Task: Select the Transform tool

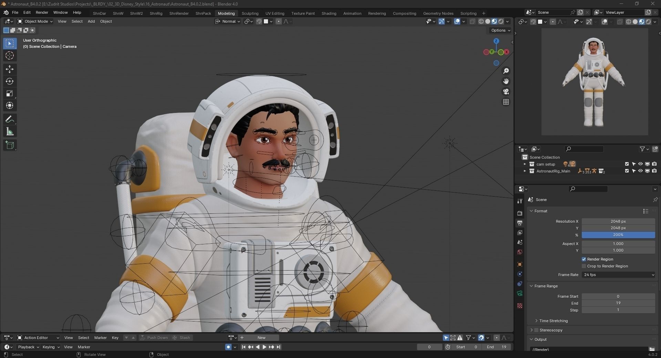Action: pos(10,105)
